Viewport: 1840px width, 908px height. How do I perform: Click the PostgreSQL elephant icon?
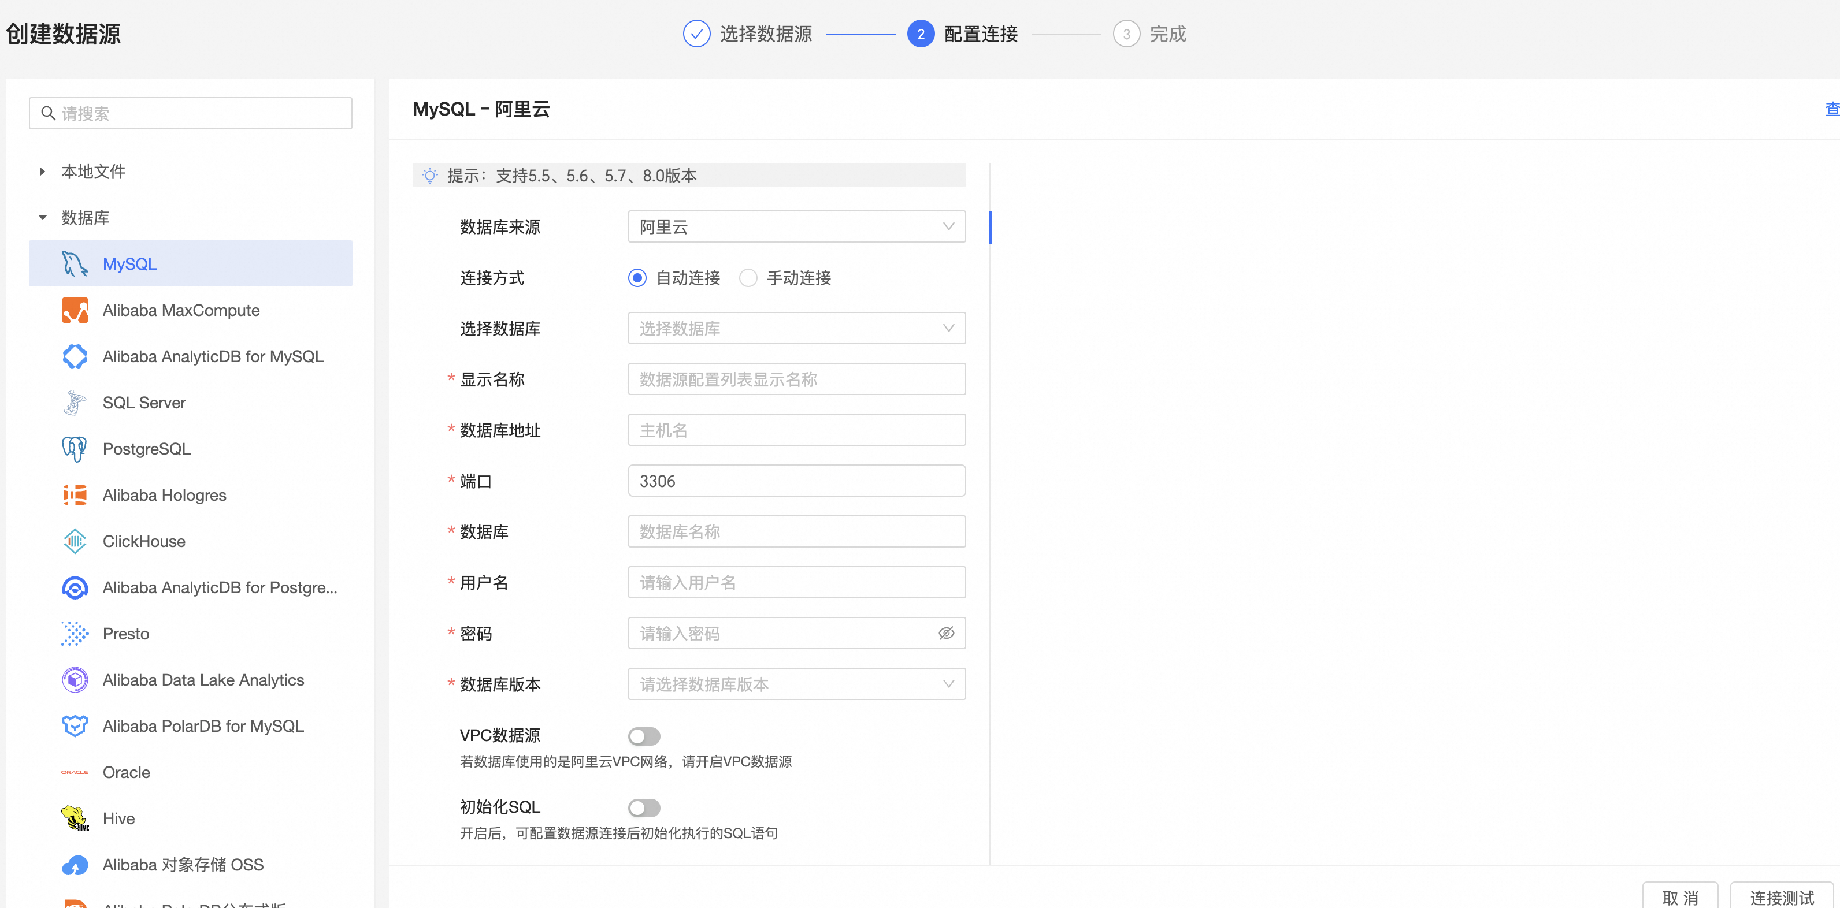(x=75, y=449)
